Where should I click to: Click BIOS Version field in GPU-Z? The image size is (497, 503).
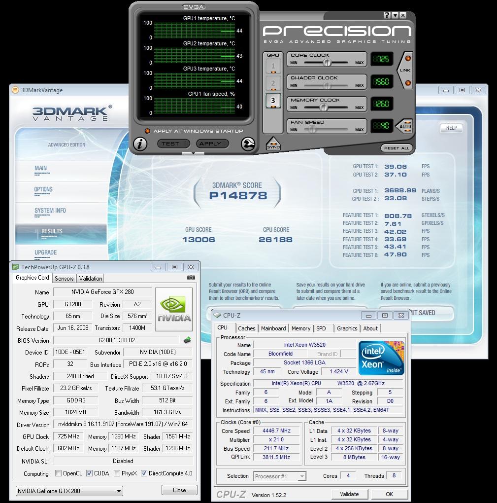tap(116, 340)
